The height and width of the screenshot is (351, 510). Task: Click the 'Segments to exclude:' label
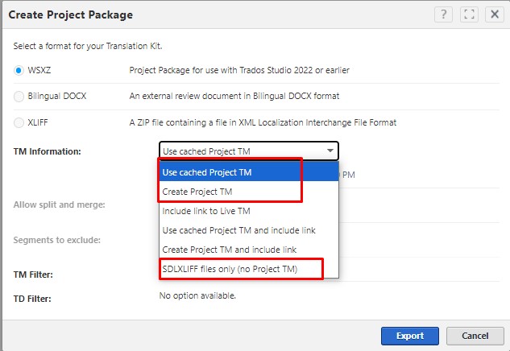(56, 240)
